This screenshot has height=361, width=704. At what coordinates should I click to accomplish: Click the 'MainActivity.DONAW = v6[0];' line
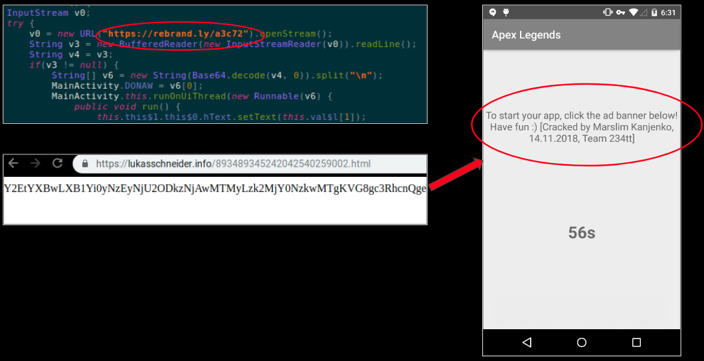(127, 85)
